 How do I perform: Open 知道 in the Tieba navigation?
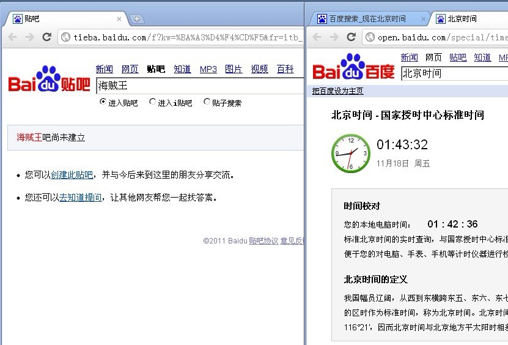182,69
